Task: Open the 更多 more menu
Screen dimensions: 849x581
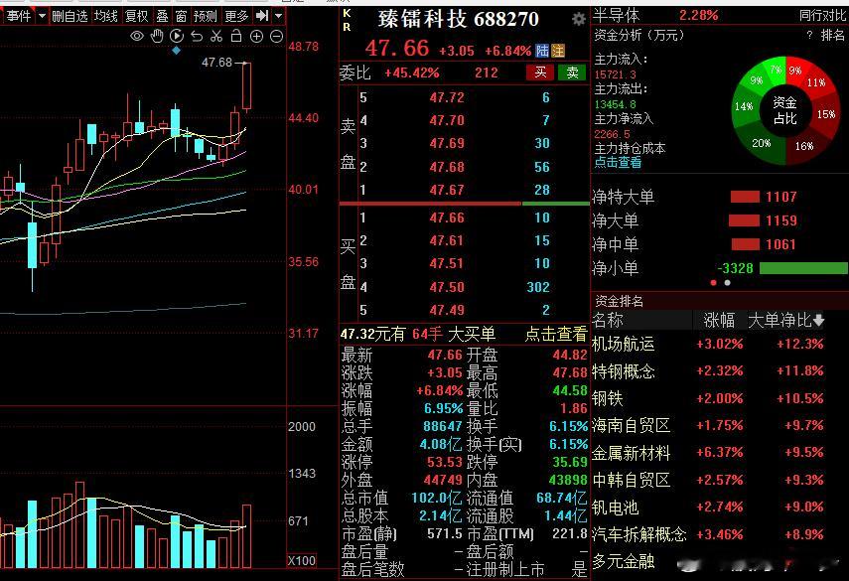Action: click(x=236, y=16)
